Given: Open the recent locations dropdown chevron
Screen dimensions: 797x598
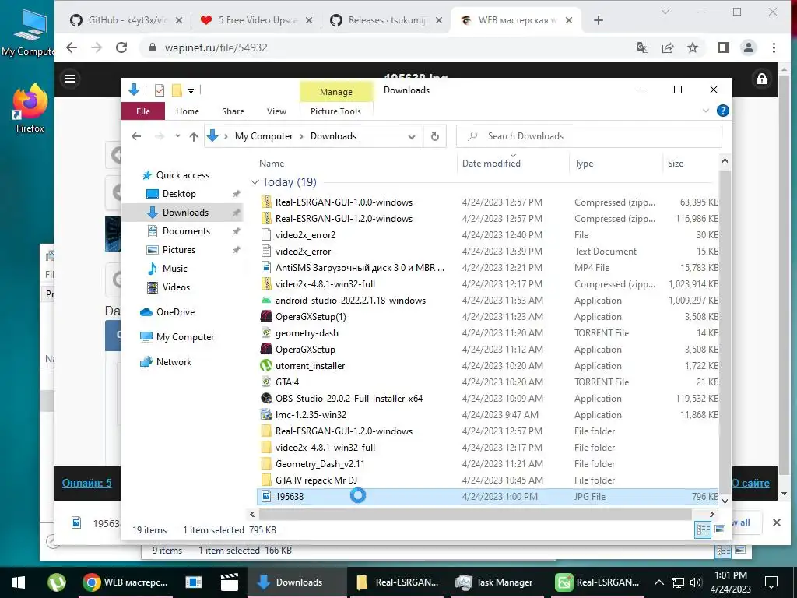Looking at the screenshot, I should [177, 136].
